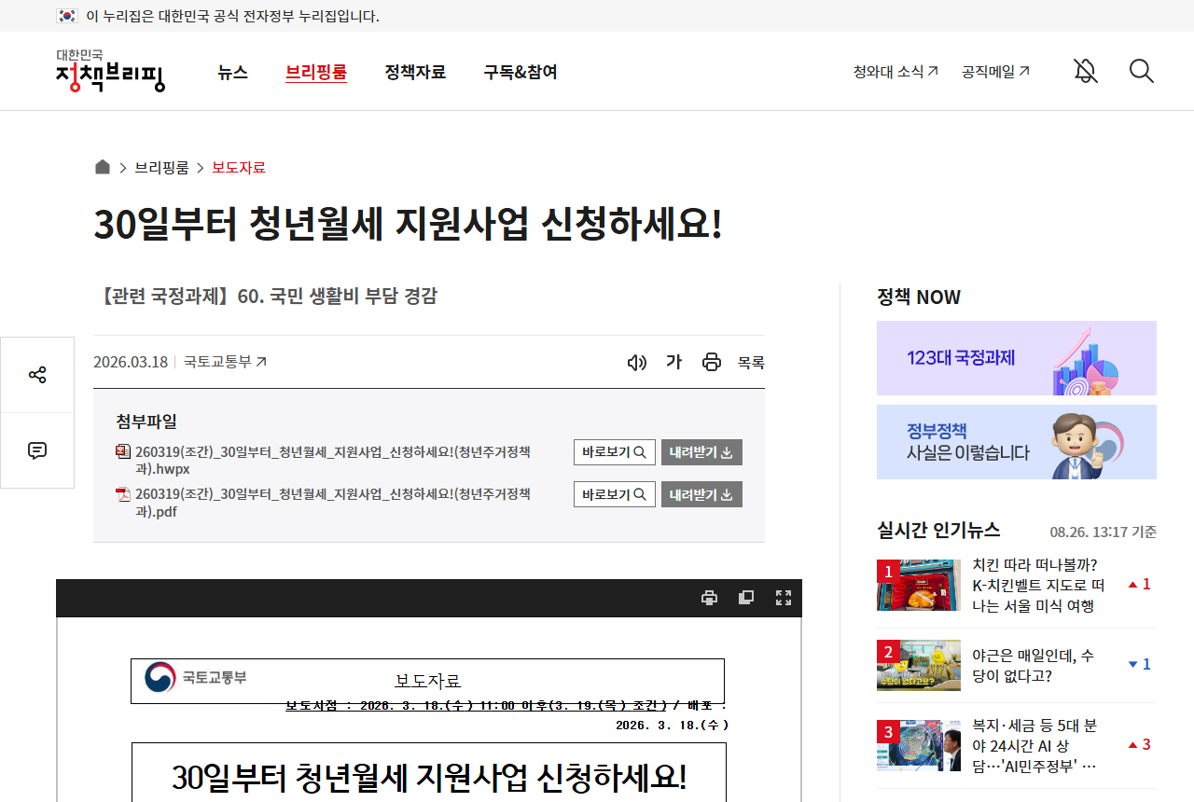The width and height of the screenshot is (1194, 802).
Task: Print the document from viewer toolbar
Action: 709,598
